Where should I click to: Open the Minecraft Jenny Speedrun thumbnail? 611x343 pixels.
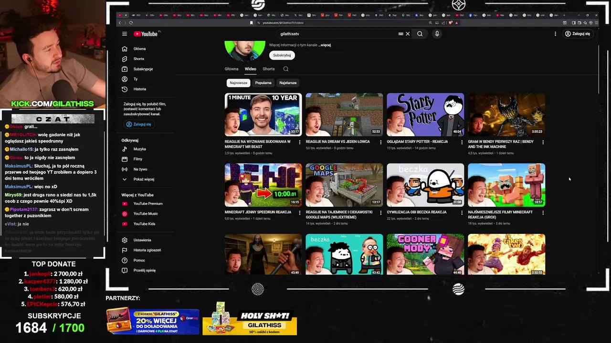263,185
